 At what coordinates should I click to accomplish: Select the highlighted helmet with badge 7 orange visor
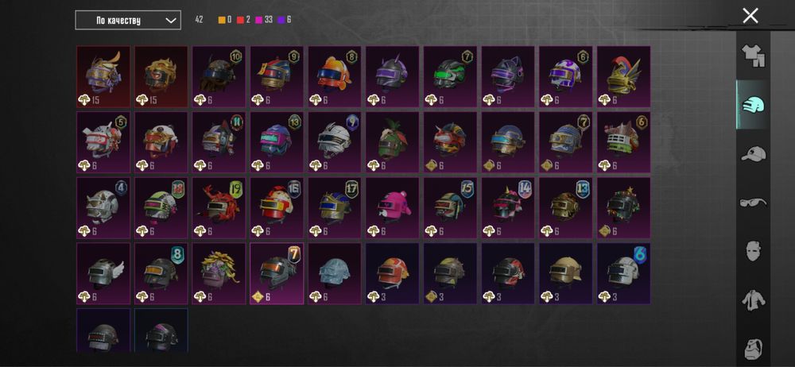[x=277, y=273]
